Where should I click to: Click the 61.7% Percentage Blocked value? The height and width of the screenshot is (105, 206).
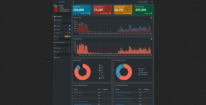(x=119, y=10)
